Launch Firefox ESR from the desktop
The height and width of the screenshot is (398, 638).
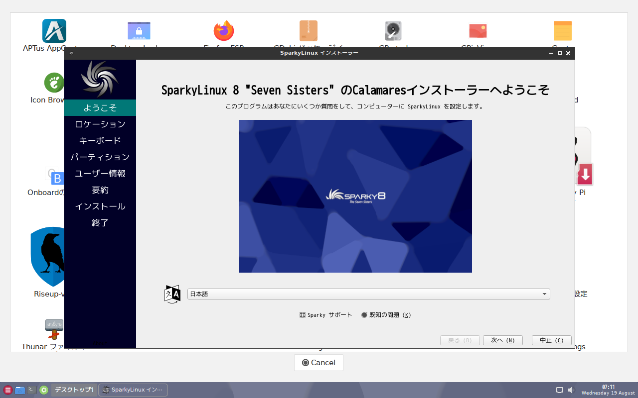click(x=224, y=31)
